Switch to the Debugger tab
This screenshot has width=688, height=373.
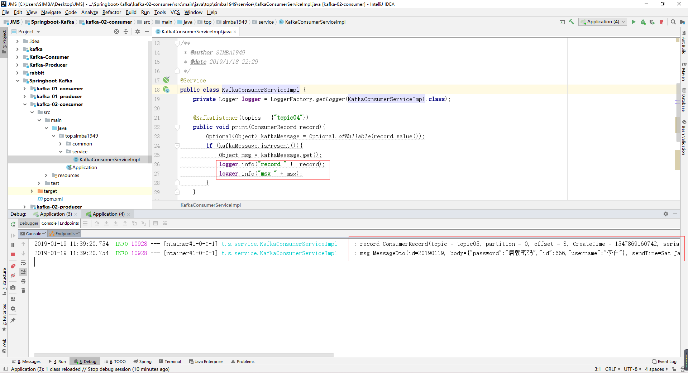[x=29, y=223]
